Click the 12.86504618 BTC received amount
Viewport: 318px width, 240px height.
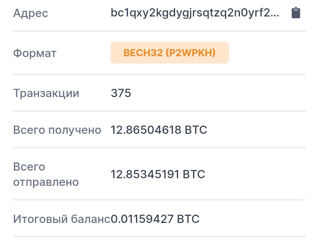tap(159, 130)
